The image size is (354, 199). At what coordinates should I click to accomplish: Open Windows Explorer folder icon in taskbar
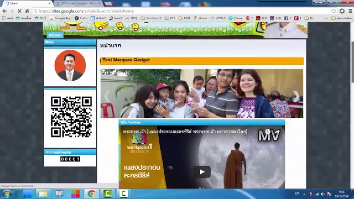(x=43, y=194)
